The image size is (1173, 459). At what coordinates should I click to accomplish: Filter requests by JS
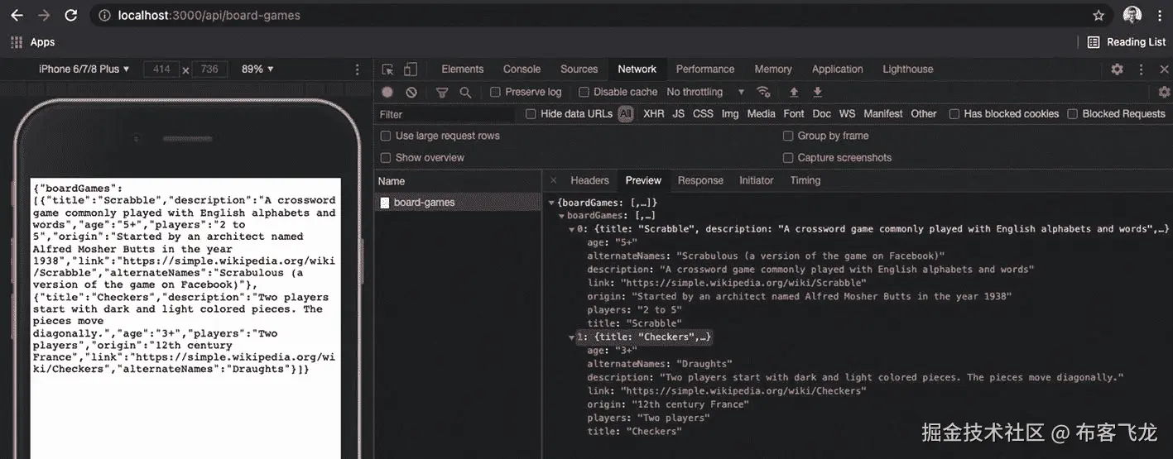tap(678, 114)
